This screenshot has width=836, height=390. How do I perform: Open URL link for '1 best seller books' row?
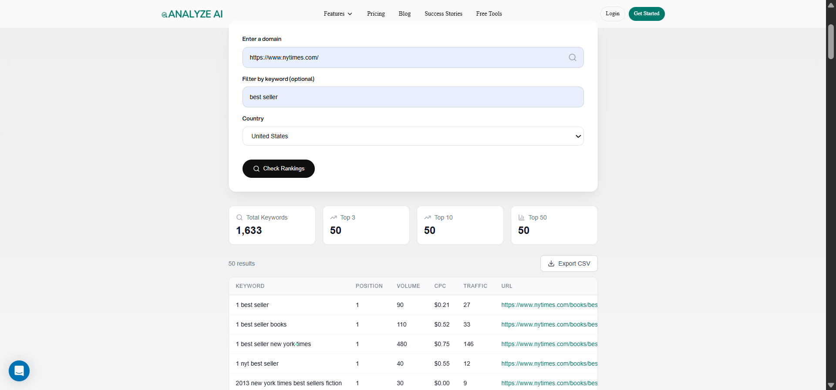[x=549, y=324]
